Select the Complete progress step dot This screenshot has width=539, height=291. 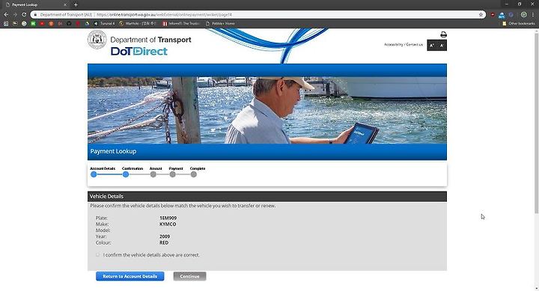(194, 174)
